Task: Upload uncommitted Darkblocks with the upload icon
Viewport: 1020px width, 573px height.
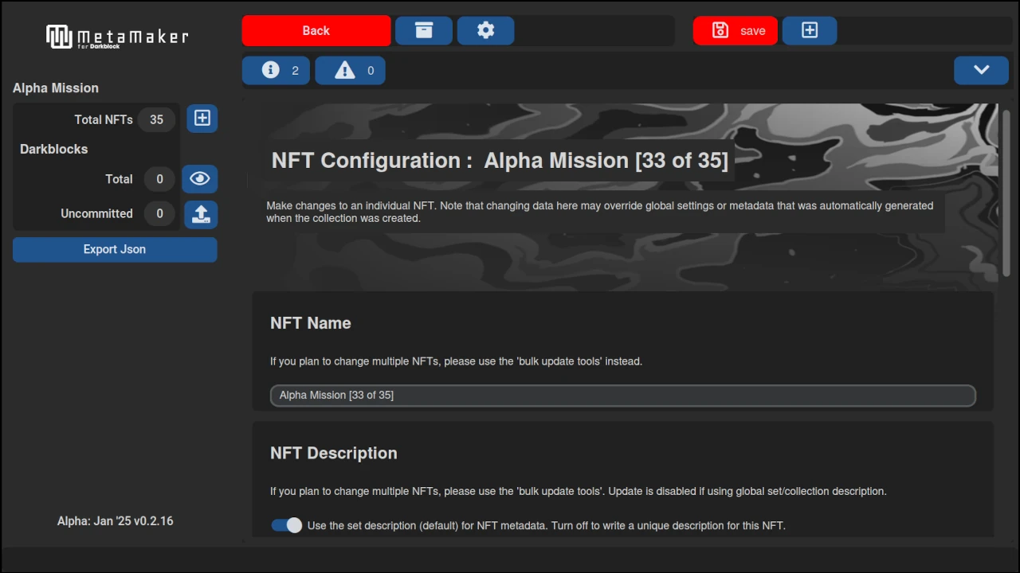Action: [201, 214]
